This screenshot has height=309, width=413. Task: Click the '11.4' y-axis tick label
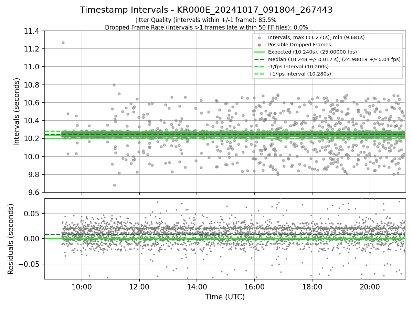pyautogui.click(x=32, y=31)
